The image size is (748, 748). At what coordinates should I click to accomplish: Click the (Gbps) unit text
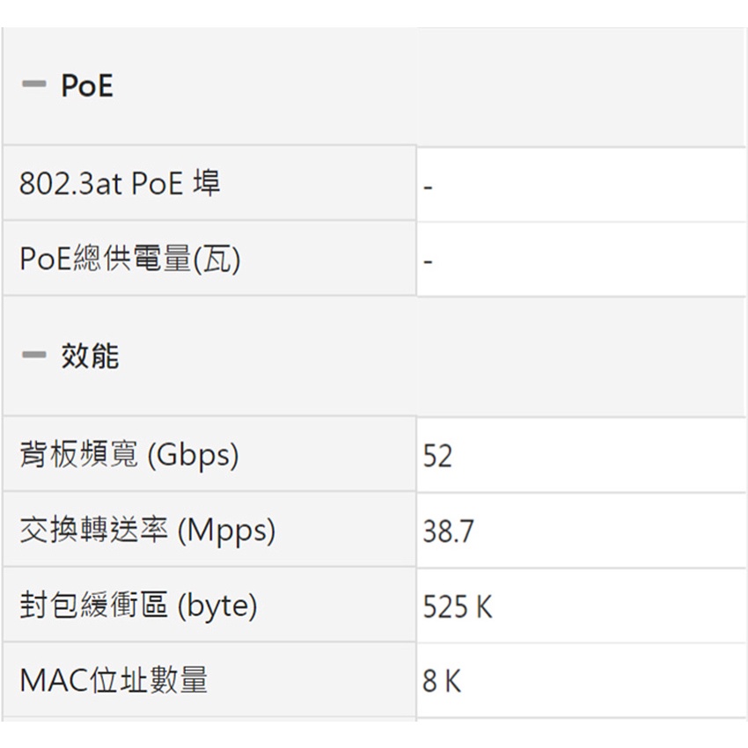pyautogui.click(x=194, y=456)
